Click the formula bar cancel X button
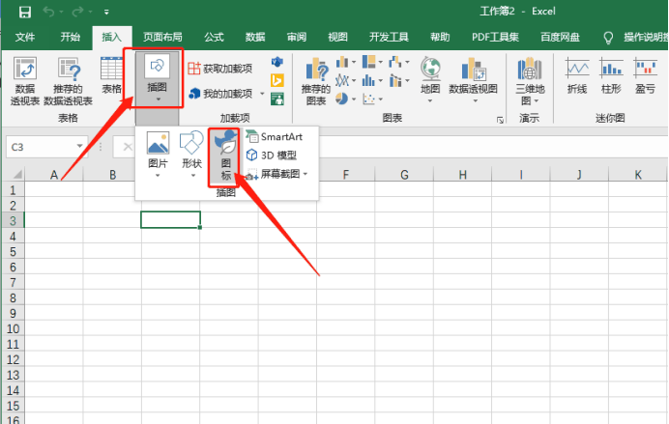The height and width of the screenshot is (424, 669). tap(128, 147)
